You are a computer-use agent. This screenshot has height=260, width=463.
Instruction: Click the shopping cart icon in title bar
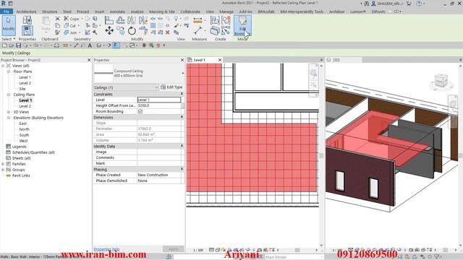tap(409, 4)
